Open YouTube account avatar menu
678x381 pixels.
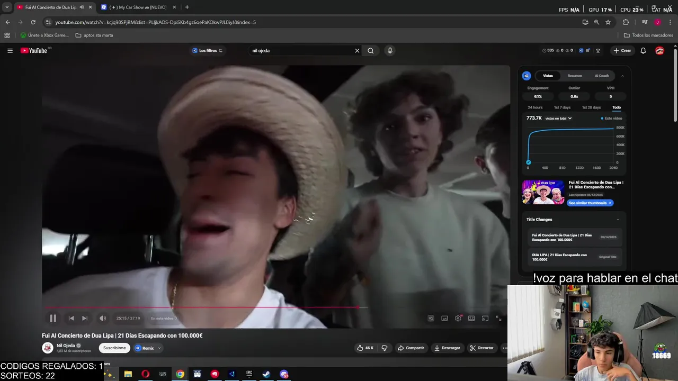pos(659,51)
